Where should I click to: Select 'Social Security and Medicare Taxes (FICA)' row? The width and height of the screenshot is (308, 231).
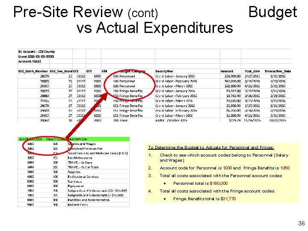tap(98, 153)
